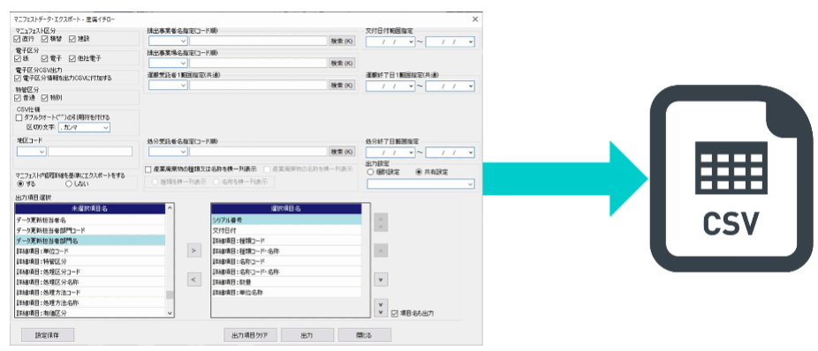Toggle the 積替 manifest checkbox
This screenshot has width=818, height=351.
(x=45, y=39)
